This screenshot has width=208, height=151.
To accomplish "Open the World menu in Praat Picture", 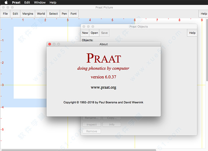I will click(x=41, y=13).
